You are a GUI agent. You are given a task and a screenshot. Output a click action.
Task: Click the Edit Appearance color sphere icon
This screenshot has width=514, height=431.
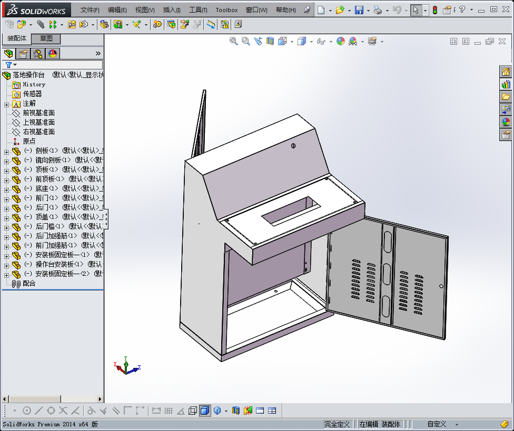pos(341,41)
